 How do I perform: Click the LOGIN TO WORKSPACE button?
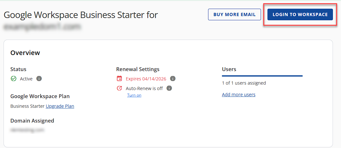300,14
